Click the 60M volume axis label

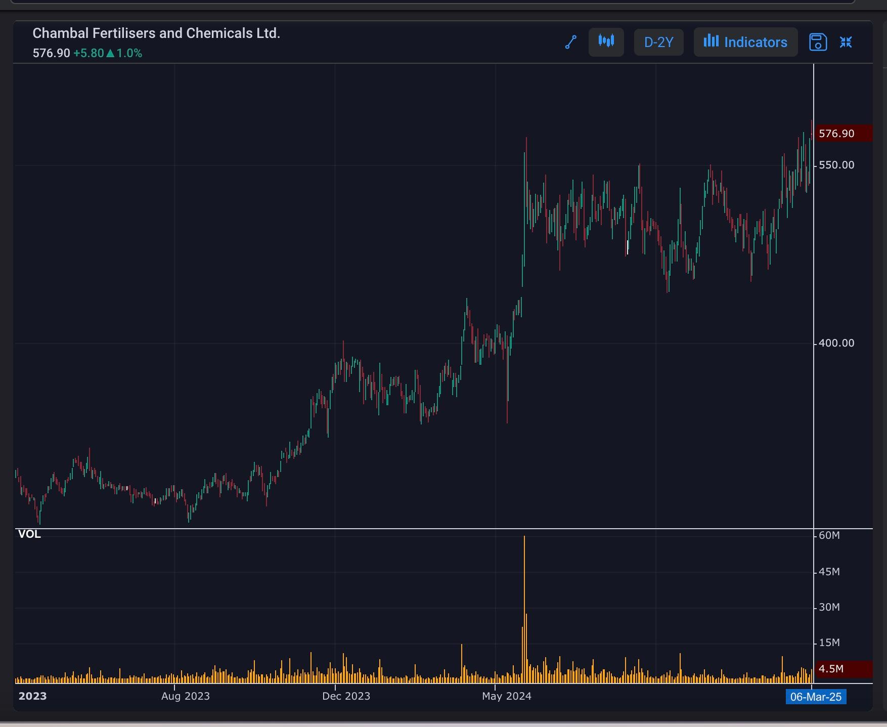coord(829,535)
